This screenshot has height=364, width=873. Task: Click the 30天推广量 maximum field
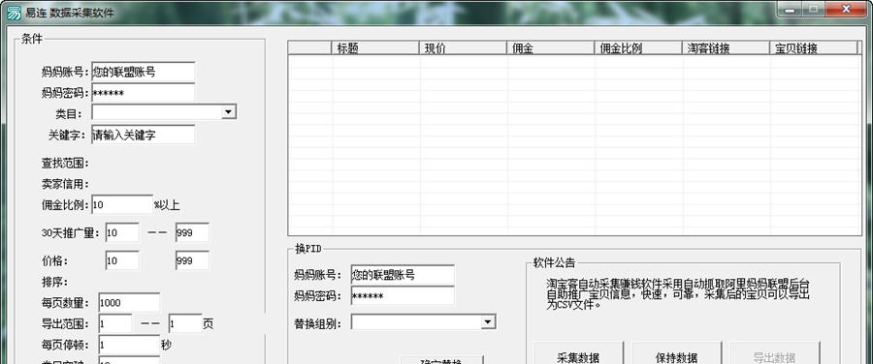192,233
